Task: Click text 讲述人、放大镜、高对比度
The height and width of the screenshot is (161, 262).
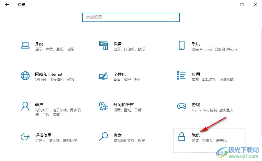Action: pos(56,140)
